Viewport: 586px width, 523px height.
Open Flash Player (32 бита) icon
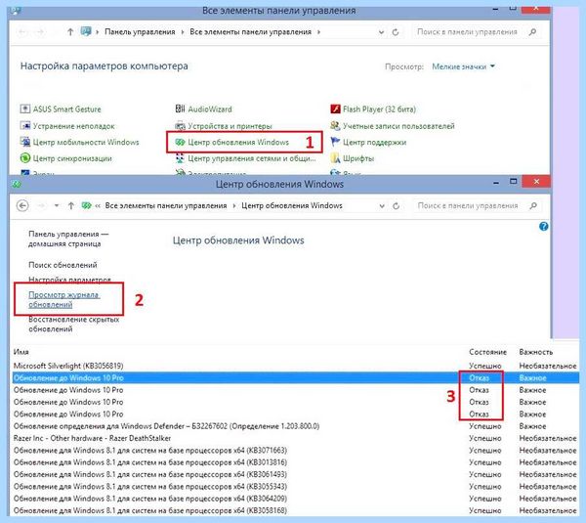335,109
